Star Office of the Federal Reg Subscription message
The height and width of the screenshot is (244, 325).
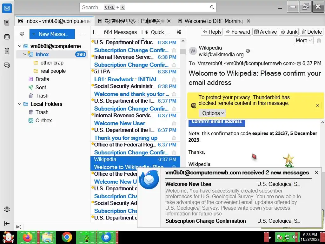click(x=174, y=152)
